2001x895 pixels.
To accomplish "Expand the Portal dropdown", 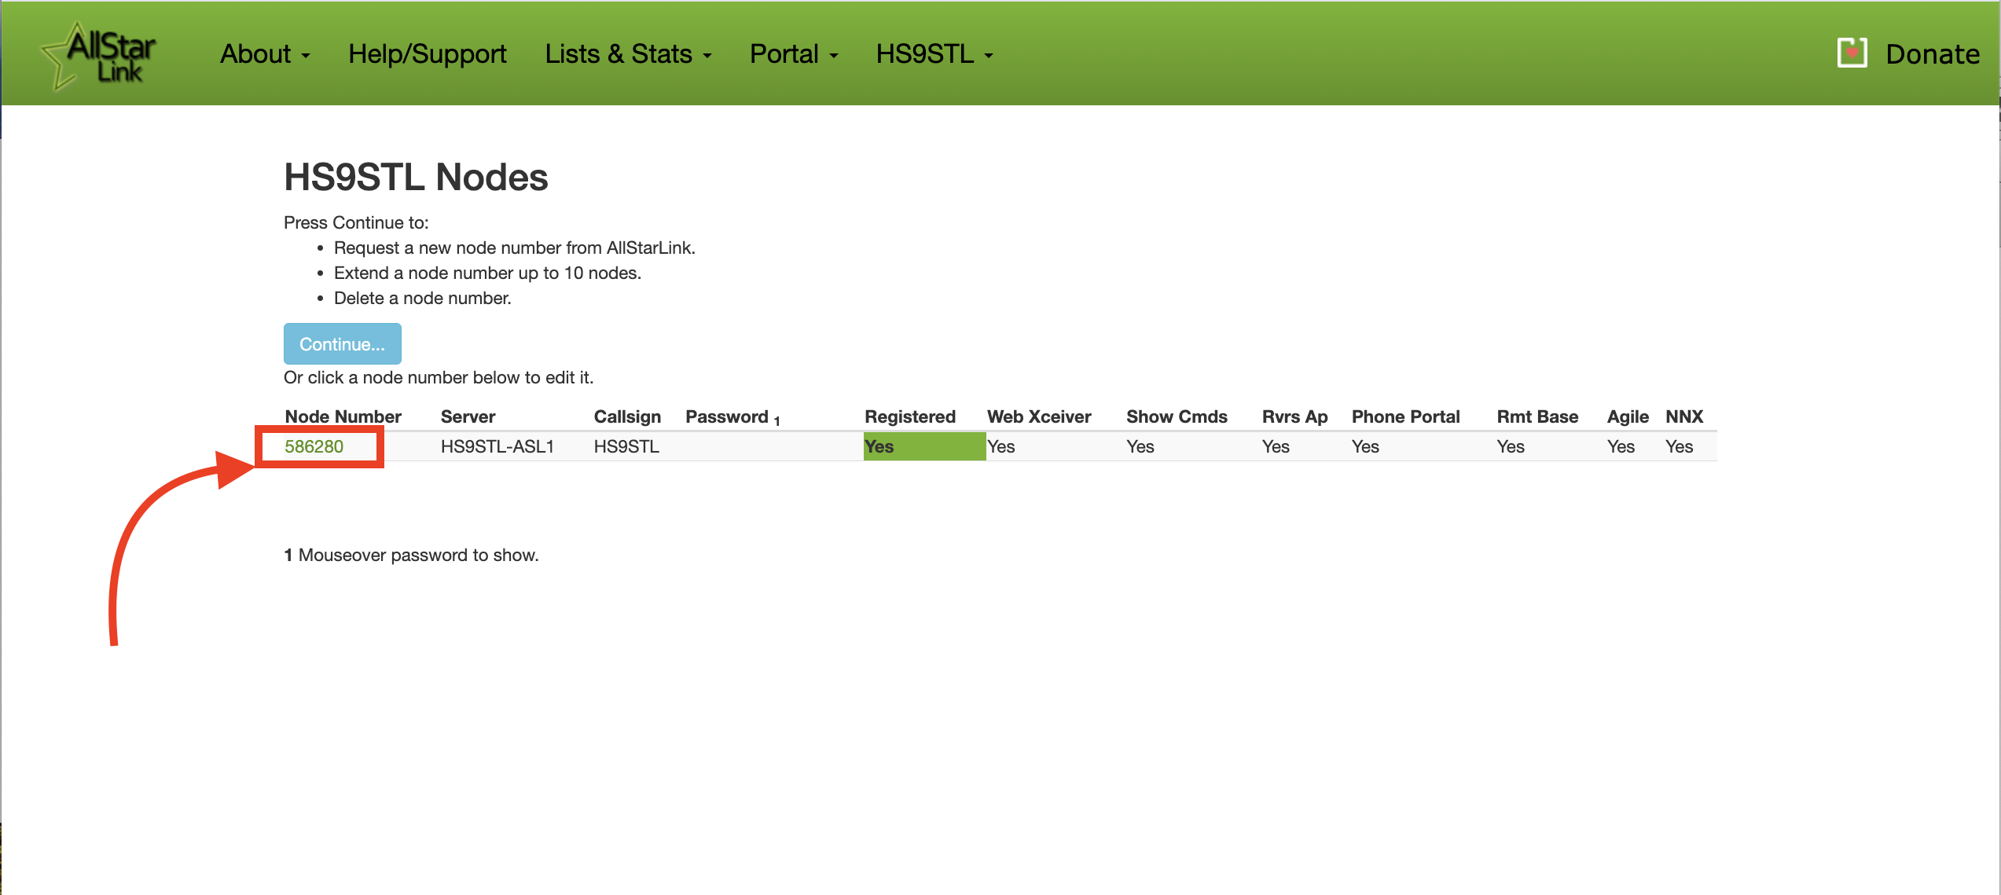I will tap(793, 54).
